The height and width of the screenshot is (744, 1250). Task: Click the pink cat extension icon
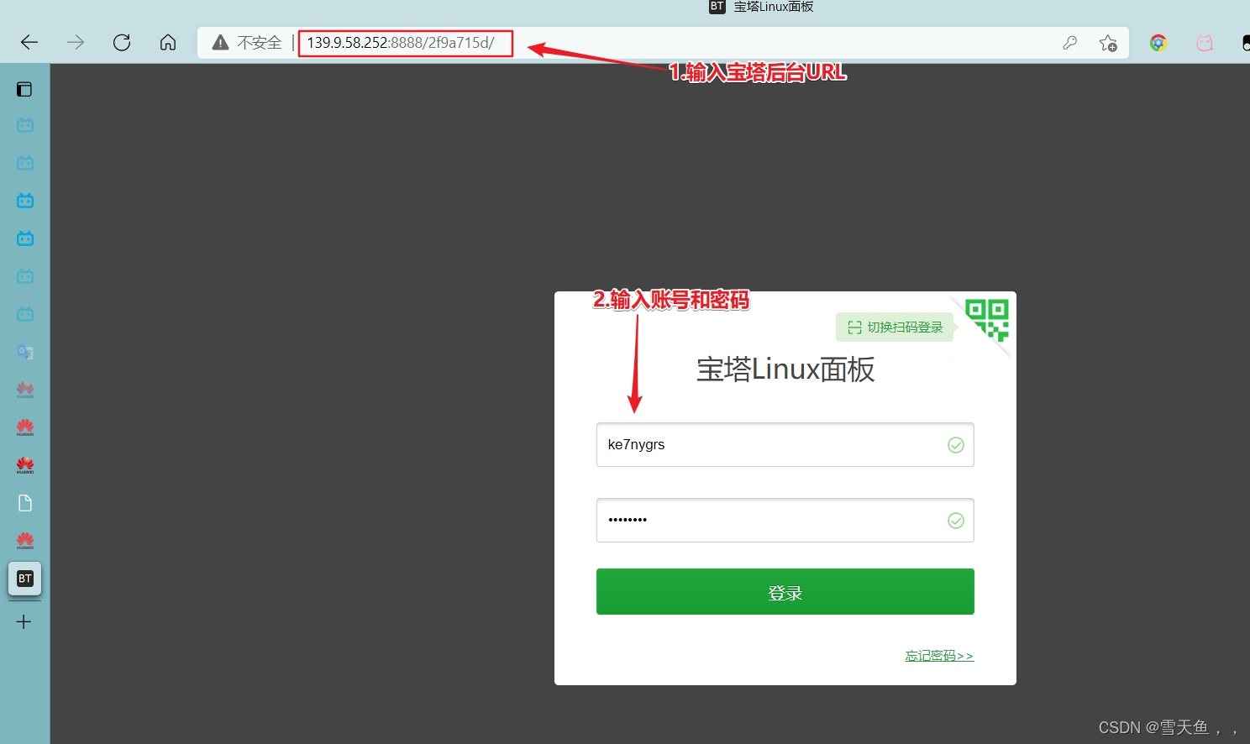(1205, 43)
